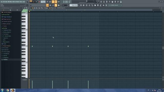164x92 pixels.
Task: Click the audio editor scissors icon
Action: (104, 2)
